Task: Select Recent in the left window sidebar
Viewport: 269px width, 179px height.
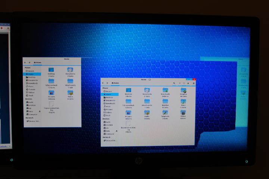Action: (x=31, y=71)
